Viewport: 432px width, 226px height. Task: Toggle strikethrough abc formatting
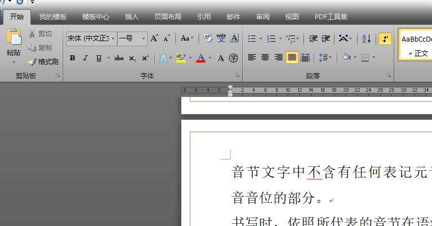[x=119, y=58]
